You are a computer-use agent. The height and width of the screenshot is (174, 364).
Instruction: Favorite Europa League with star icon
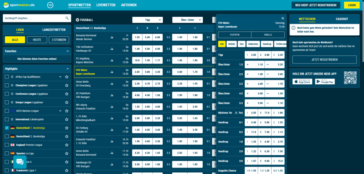(x=67, y=102)
